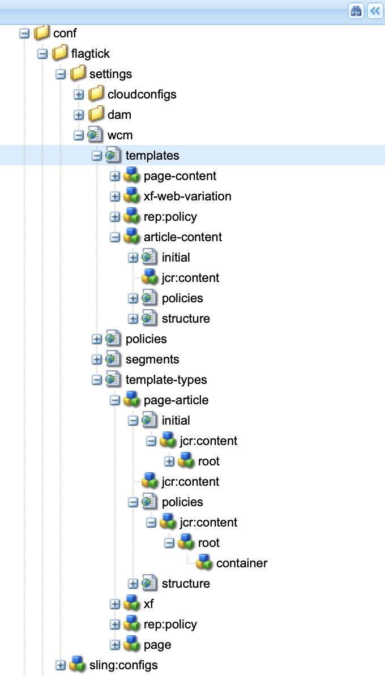Select the settings folder label
Screen dimensions: 385x676
(x=110, y=74)
